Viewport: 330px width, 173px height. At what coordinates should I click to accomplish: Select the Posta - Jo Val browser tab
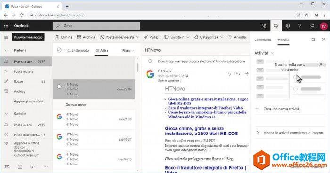tap(32, 6)
